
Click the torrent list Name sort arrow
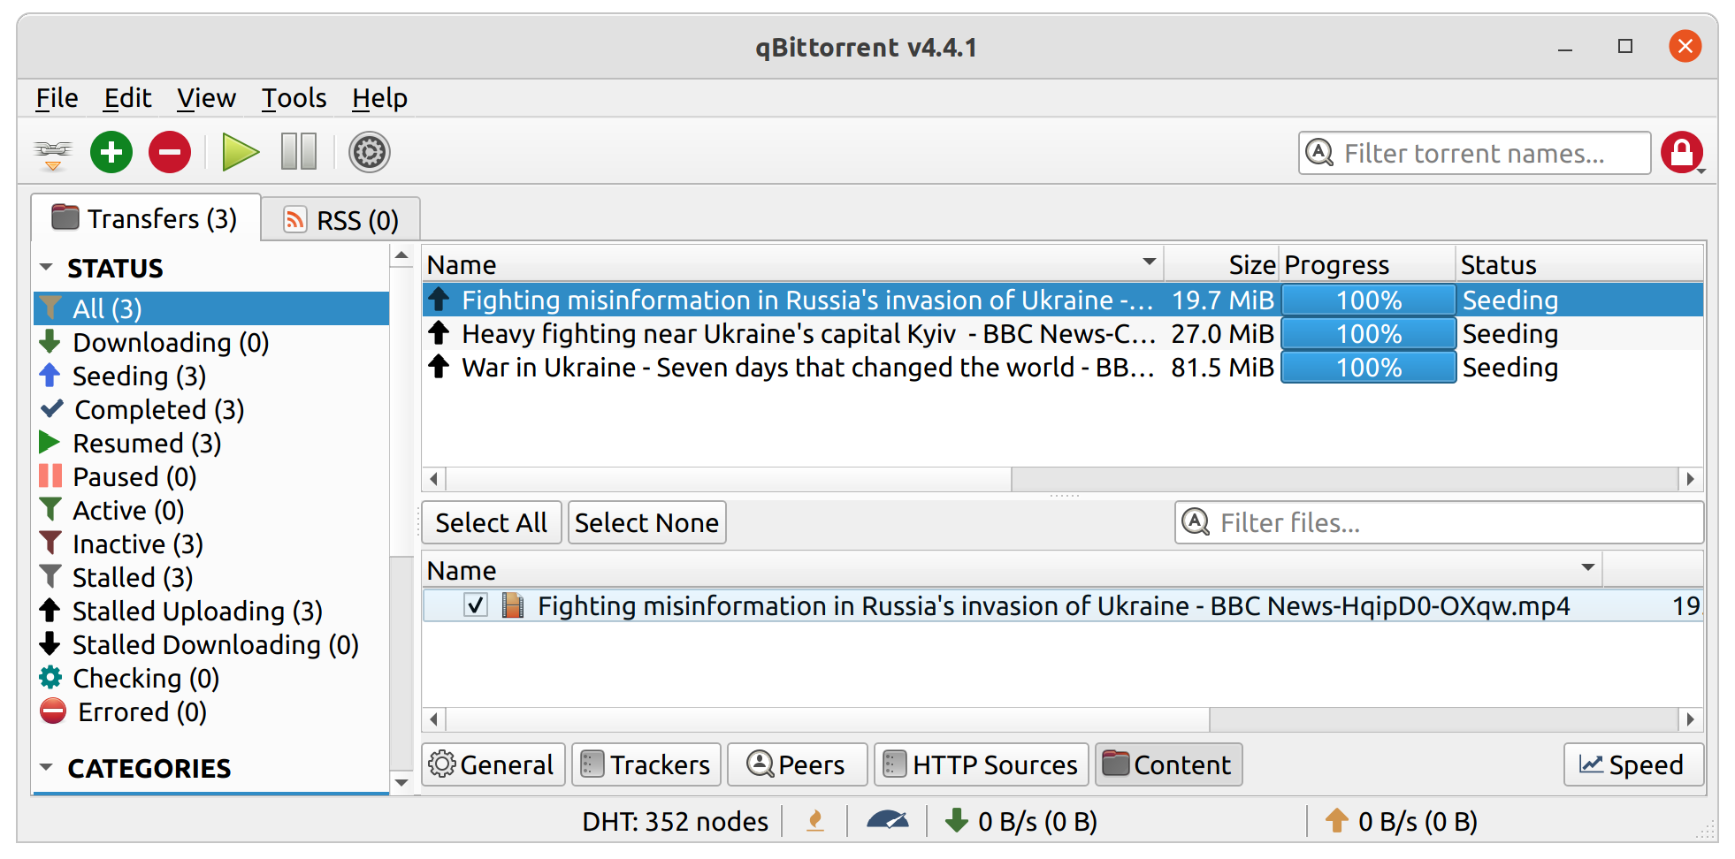coord(1149,262)
